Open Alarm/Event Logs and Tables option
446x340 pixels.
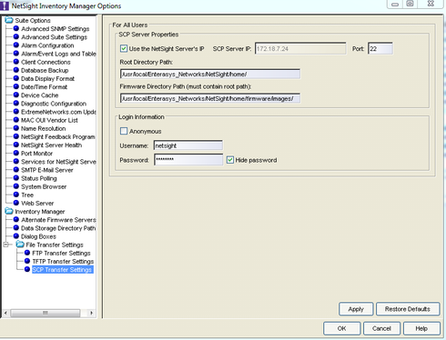[58, 54]
